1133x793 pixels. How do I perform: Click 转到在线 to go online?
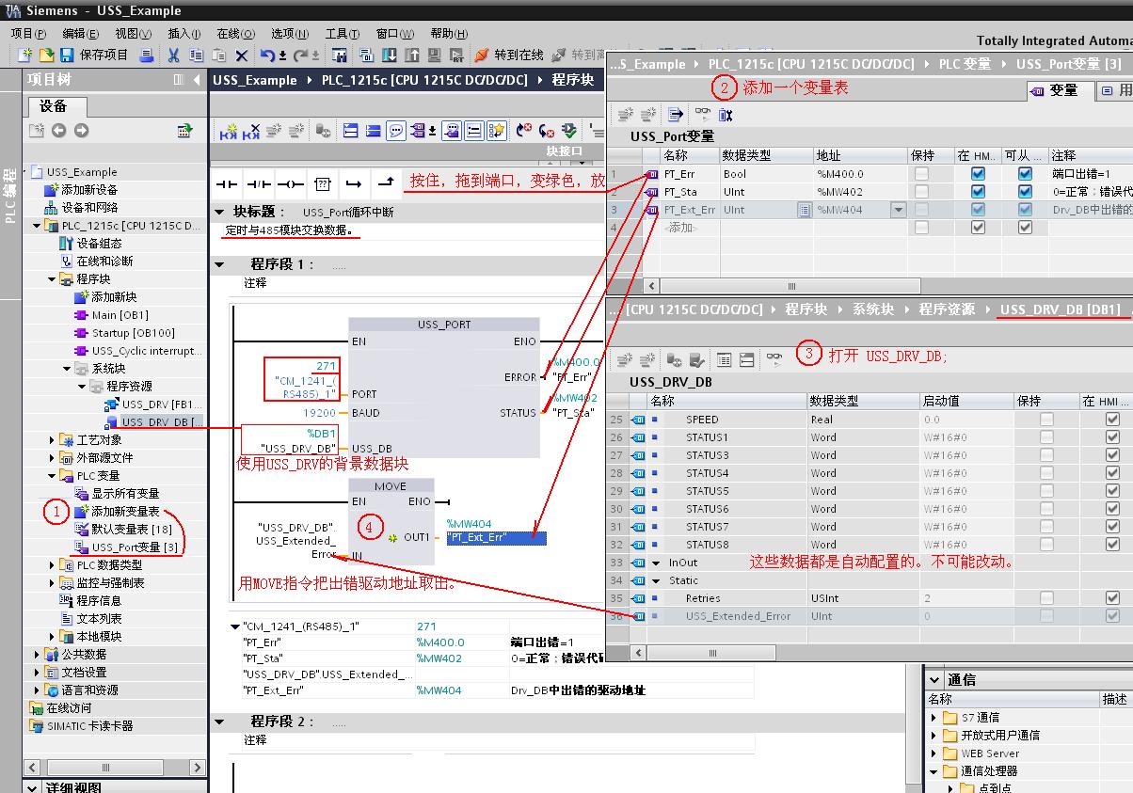pyautogui.click(x=509, y=56)
